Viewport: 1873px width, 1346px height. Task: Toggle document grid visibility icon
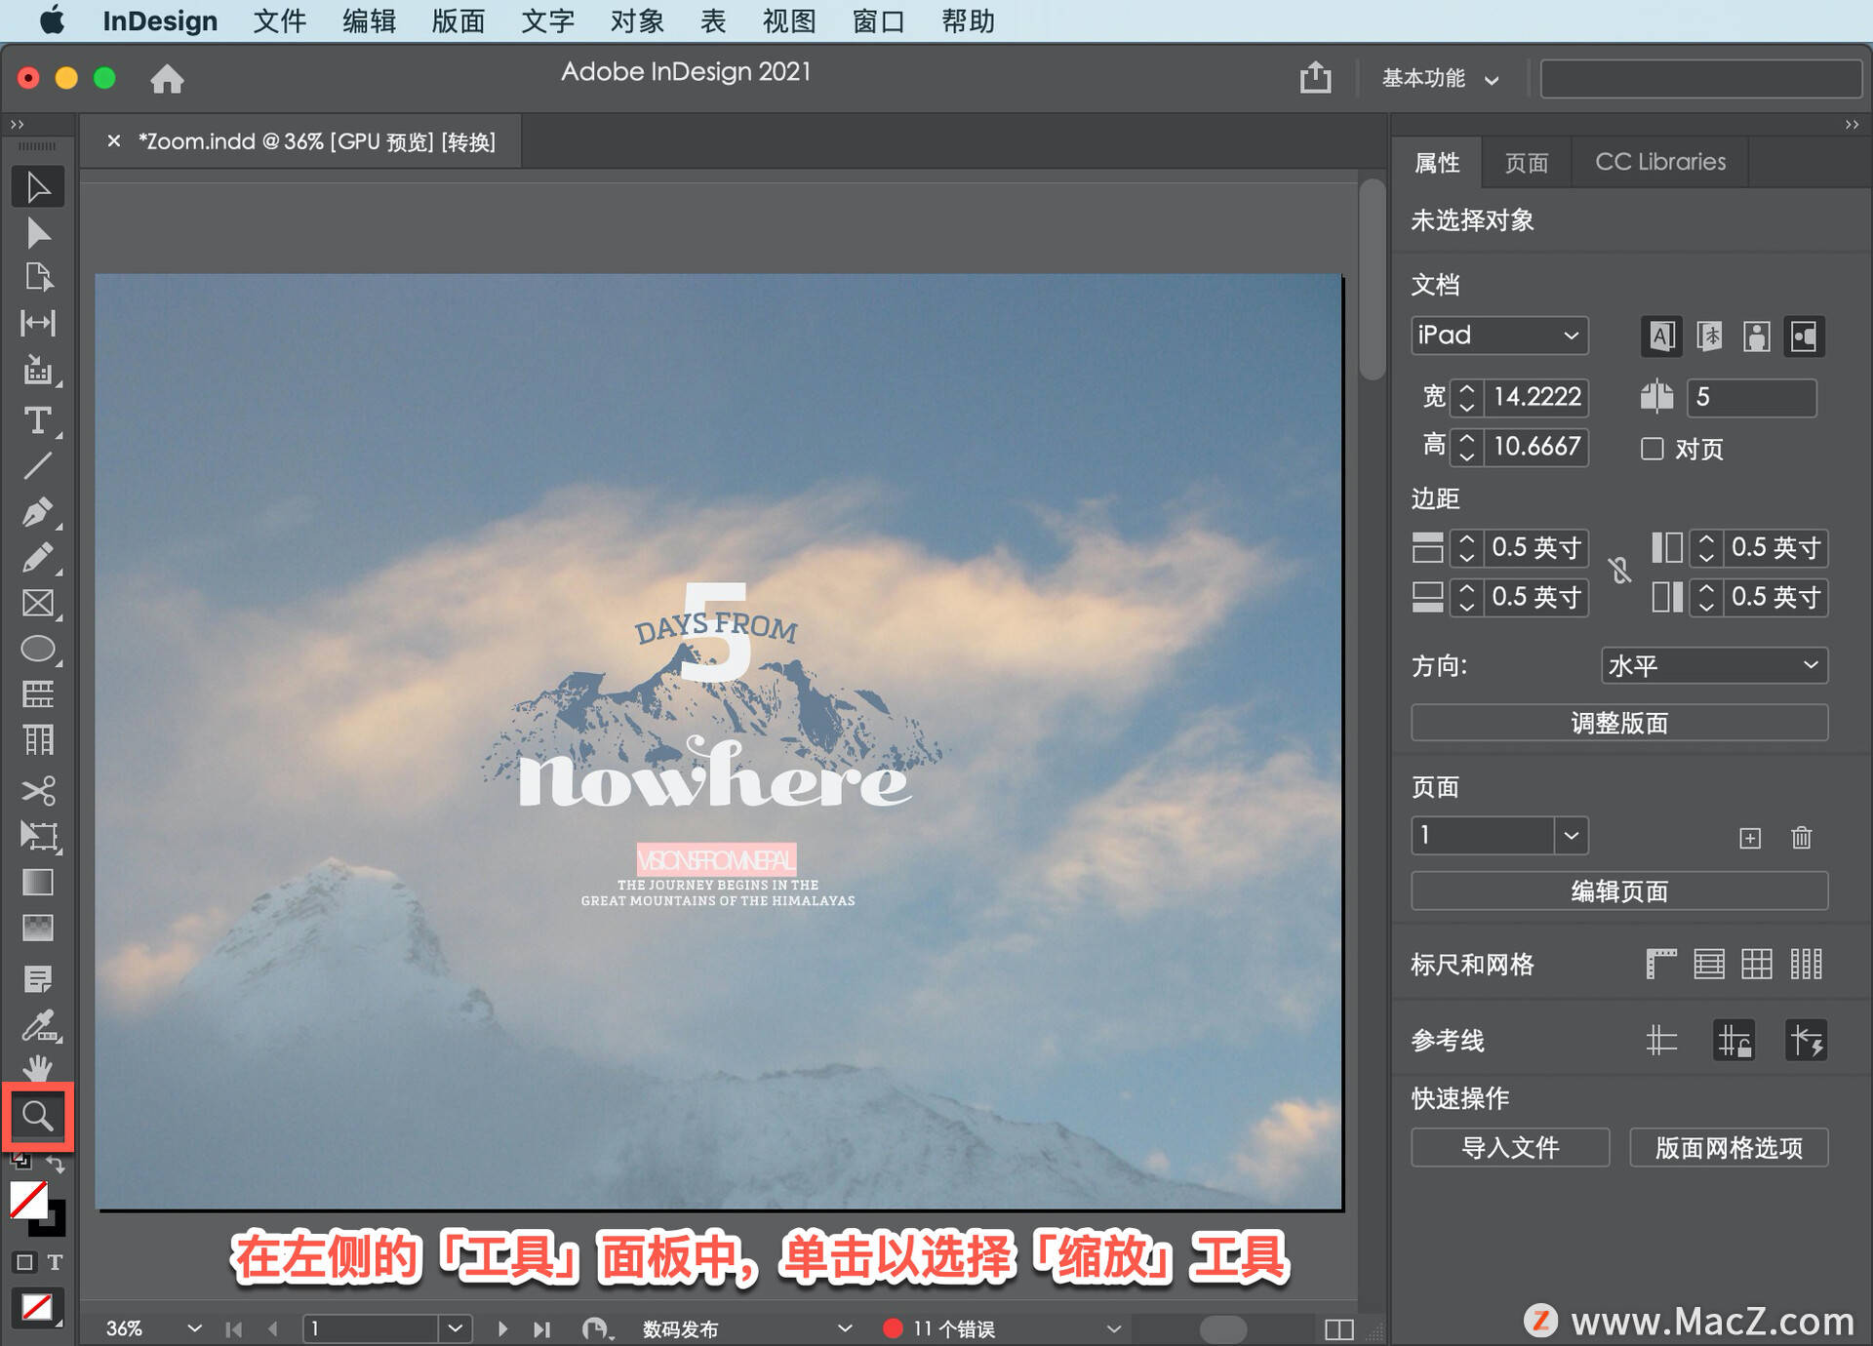1757,964
